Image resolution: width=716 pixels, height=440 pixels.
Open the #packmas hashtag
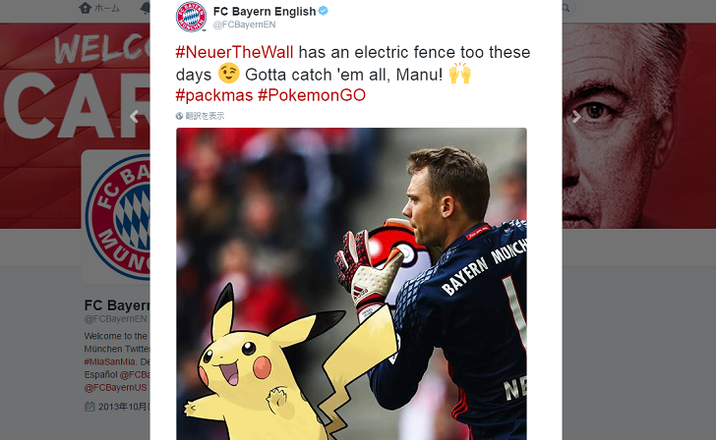point(214,95)
